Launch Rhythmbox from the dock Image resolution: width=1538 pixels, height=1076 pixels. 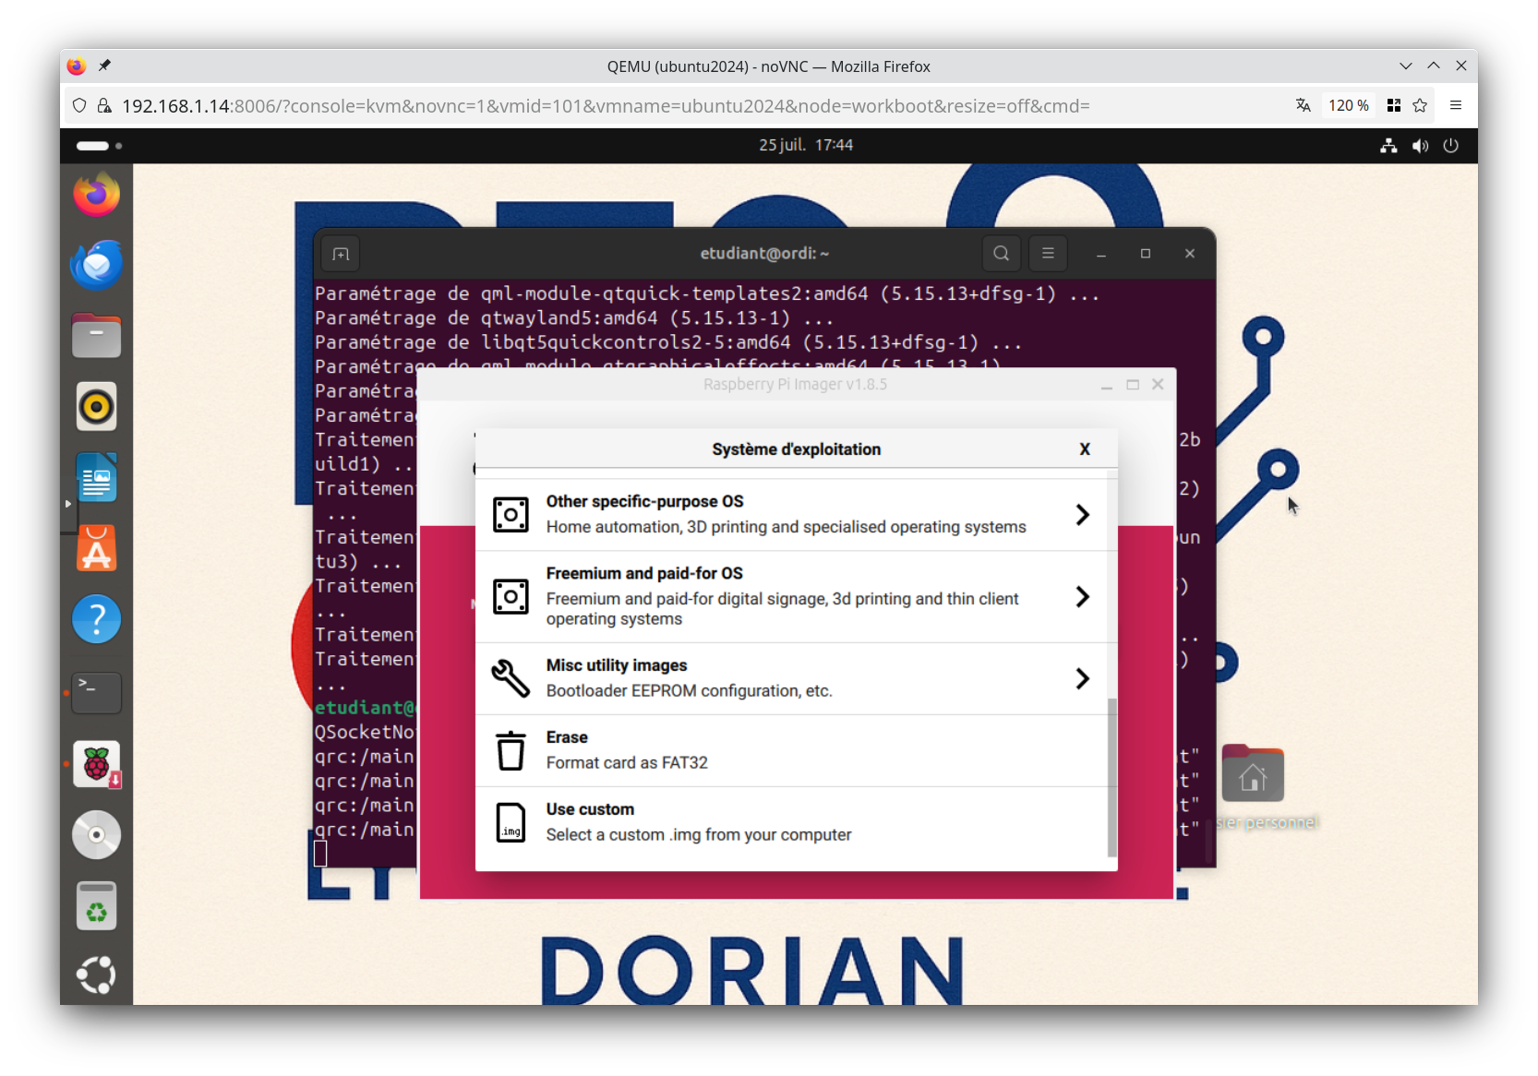[x=97, y=407]
